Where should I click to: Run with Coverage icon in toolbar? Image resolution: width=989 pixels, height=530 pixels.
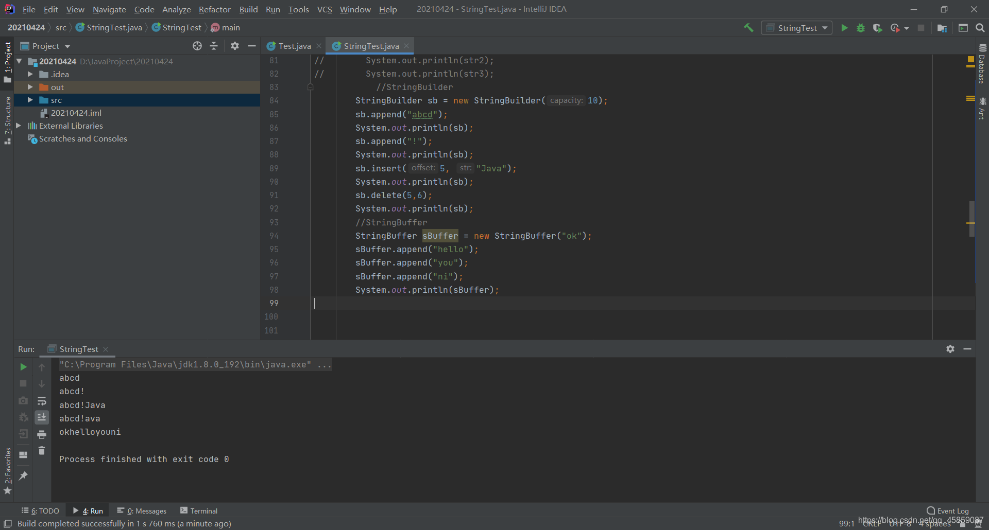pyautogui.click(x=878, y=28)
